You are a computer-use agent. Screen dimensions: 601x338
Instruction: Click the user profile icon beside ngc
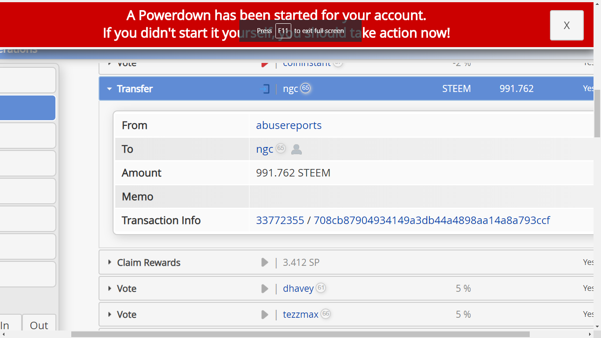pos(297,149)
